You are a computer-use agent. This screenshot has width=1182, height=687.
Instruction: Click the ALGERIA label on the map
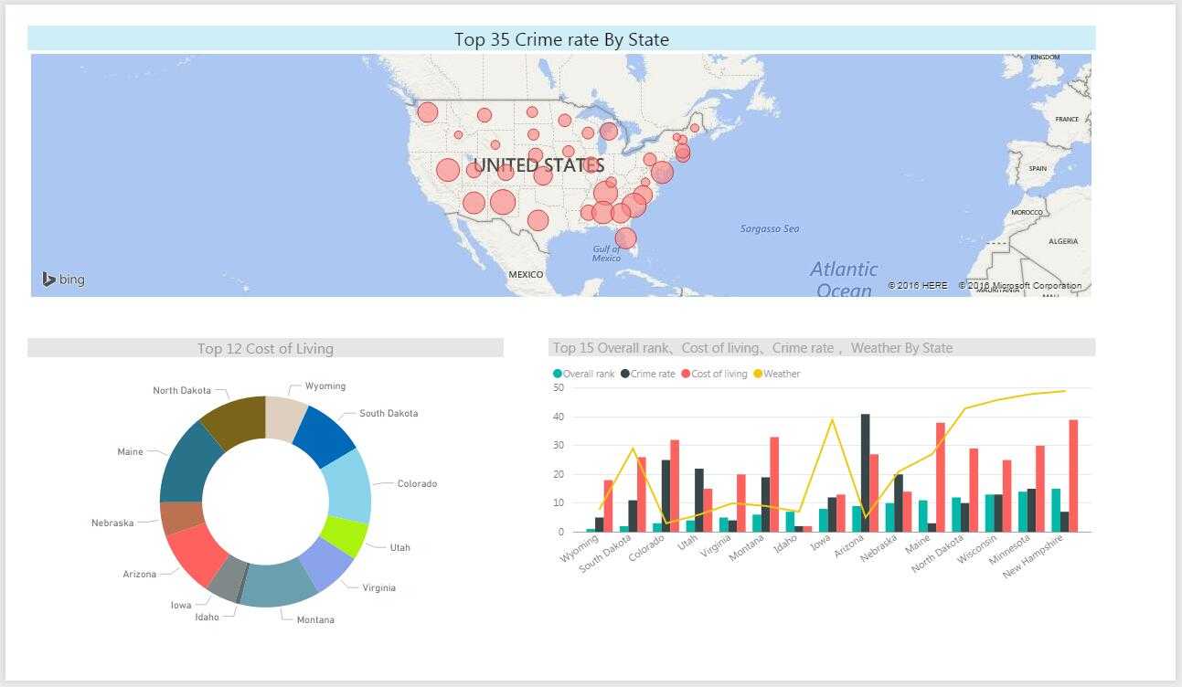1063,241
